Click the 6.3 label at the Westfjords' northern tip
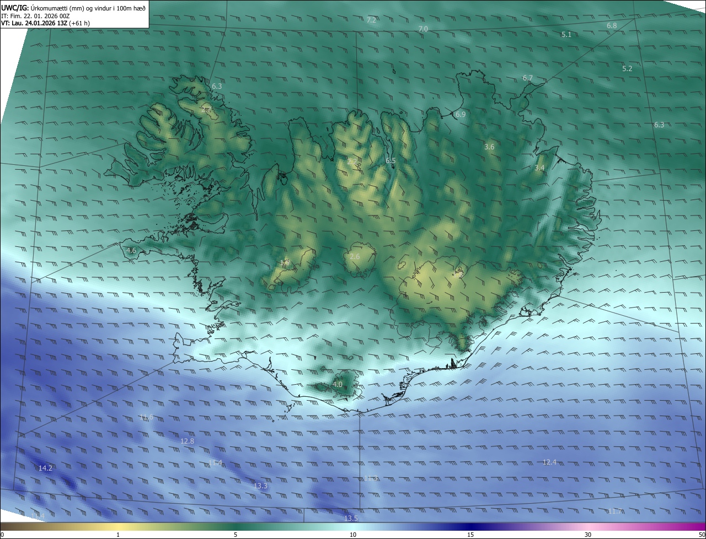 pyautogui.click(x=217, y=86)
